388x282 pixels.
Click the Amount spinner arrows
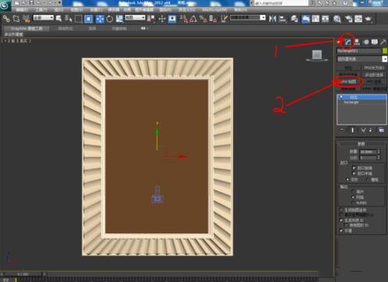pyautogui.click(x=379, y=152)
